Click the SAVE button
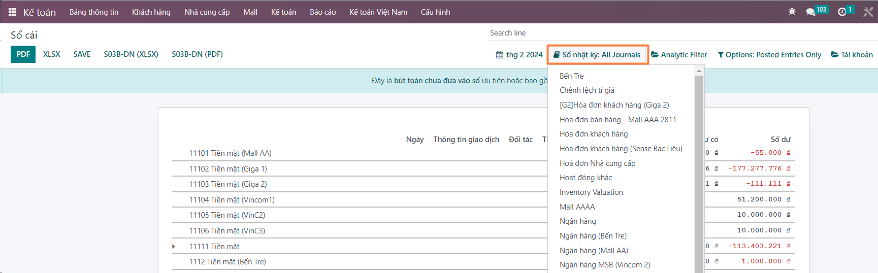Image resolution: width=878 pixels, height=273 pixels. (x=82, y=54)
